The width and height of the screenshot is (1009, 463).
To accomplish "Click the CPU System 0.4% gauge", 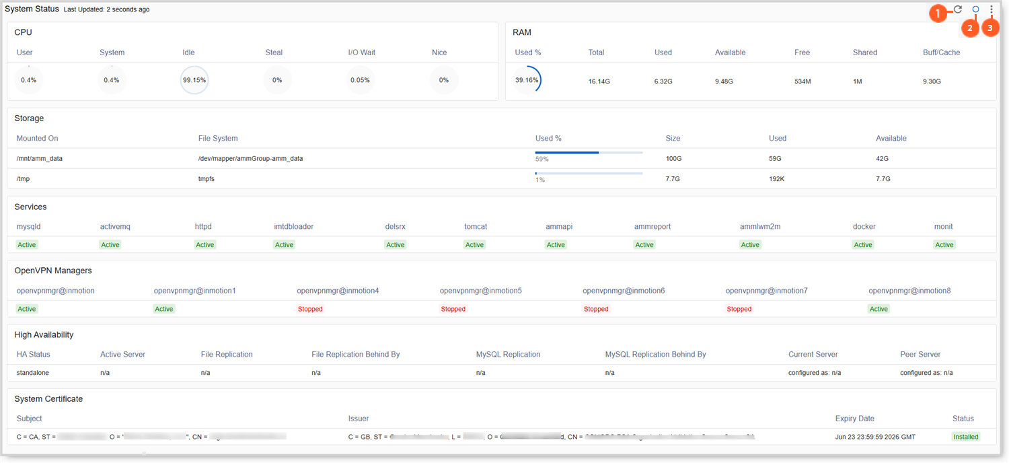I will [x=112, y=80].
